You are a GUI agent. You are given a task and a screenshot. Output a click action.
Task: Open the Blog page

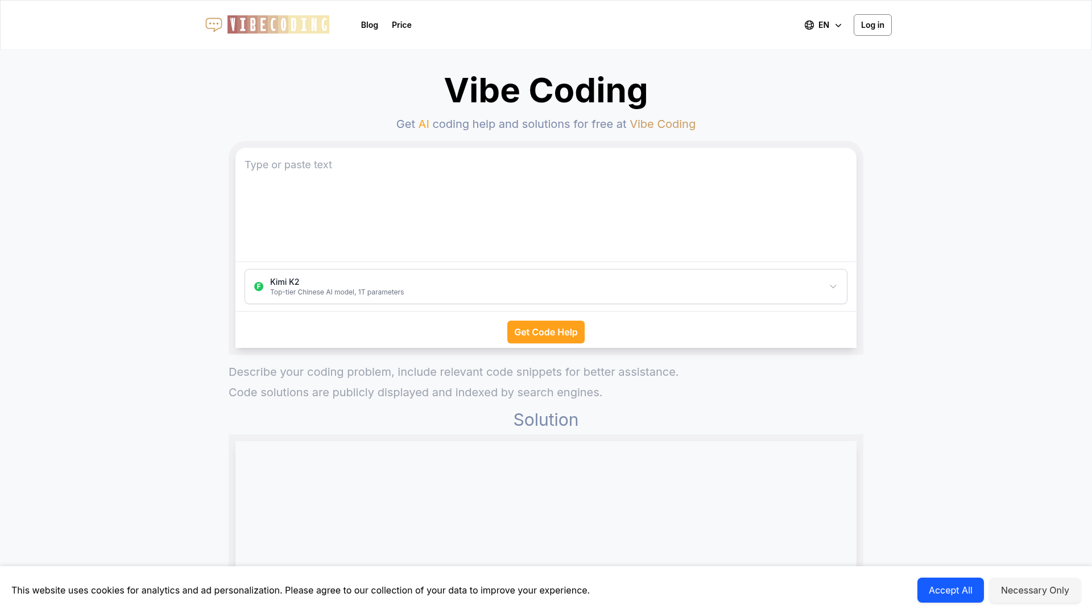pos(369,24)
